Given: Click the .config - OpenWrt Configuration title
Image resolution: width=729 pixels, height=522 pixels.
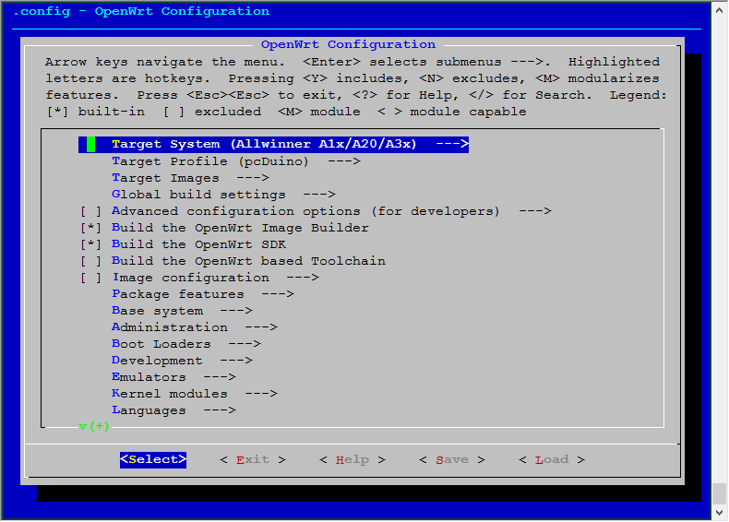Looking at the screenshot, I should click(141, 11).
